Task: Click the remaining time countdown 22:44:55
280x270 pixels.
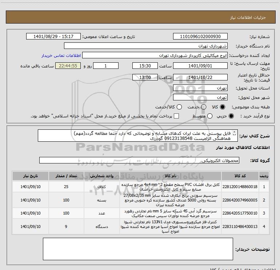Action: coord(68,66)
